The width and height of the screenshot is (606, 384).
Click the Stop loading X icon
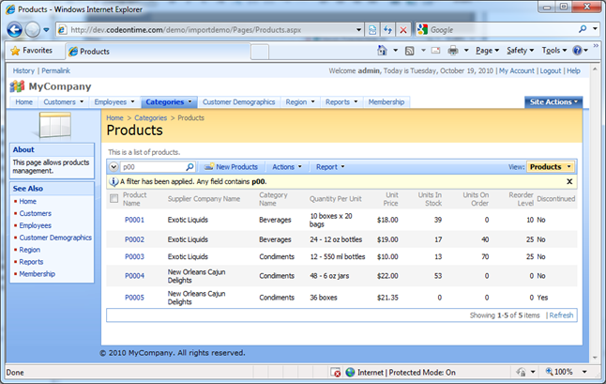(x=403, y=29)
